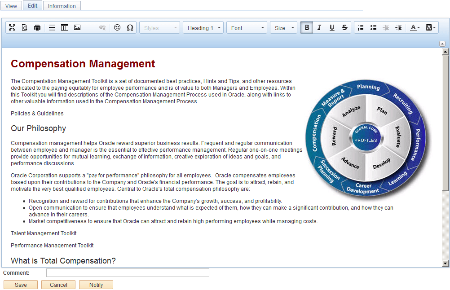
Task: Open the Font dropdown
Action: (247, 28)
